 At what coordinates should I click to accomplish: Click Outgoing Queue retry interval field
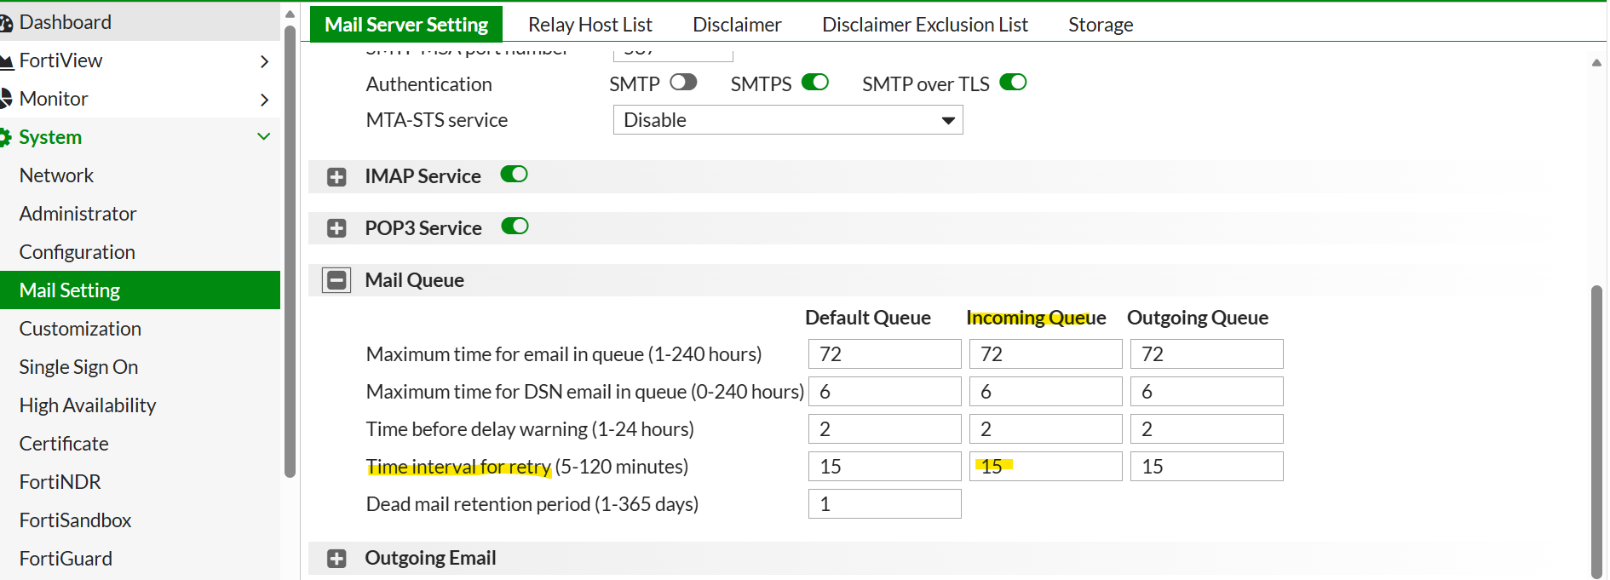[1207, 467]
